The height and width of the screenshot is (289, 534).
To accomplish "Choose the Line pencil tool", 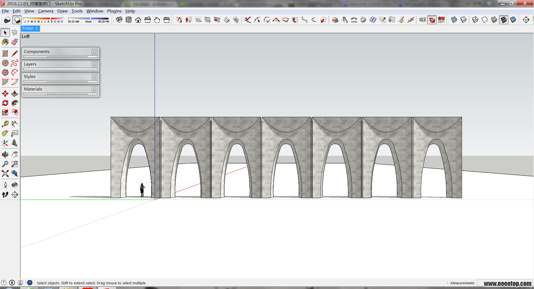I will [15, 54].
